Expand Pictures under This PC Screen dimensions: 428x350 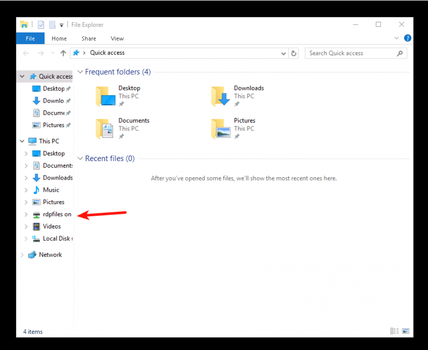click(26, 202)
